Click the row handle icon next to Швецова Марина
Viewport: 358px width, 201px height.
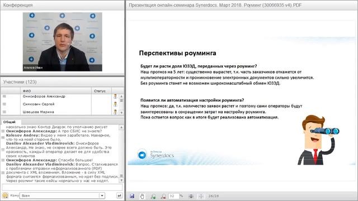coord(4,112)
